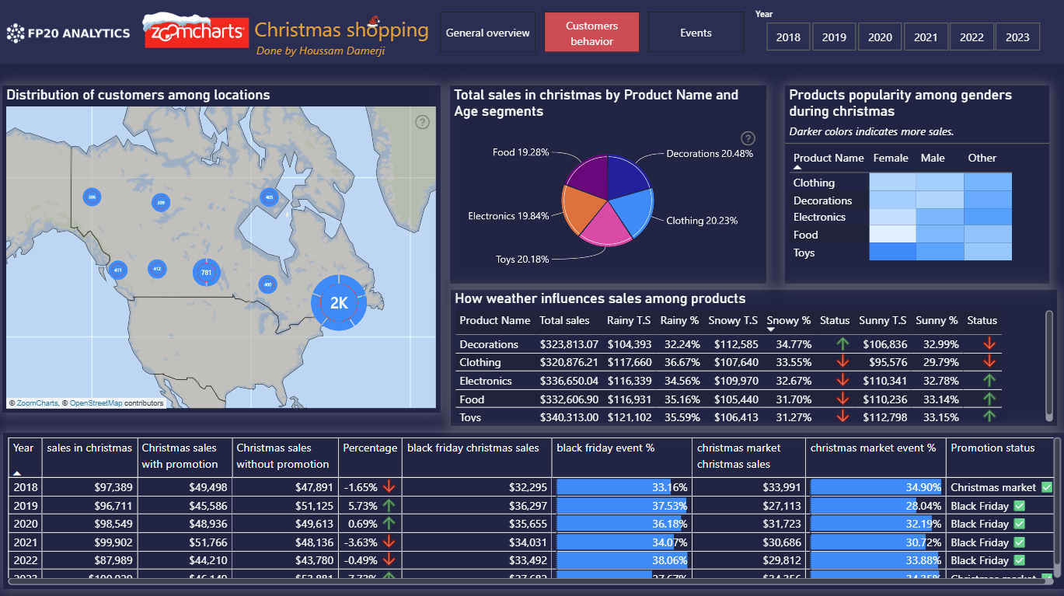Click the help icon on the map

(423, 122)
